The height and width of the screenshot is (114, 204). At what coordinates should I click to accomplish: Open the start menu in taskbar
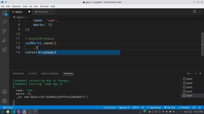[2, 112]
